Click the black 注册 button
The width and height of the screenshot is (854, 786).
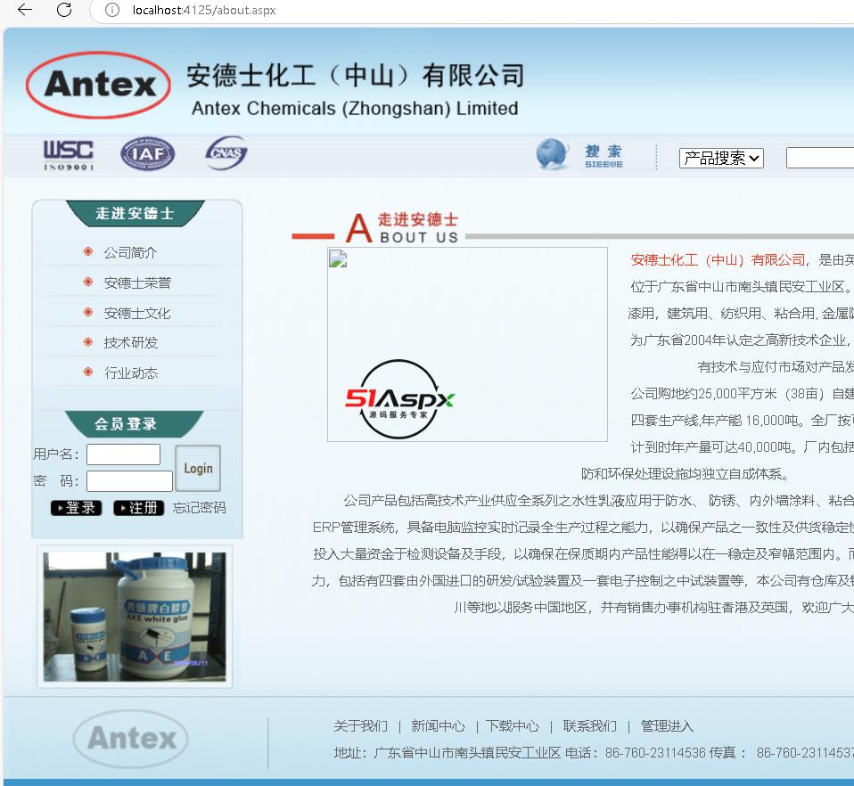(138, 508)
